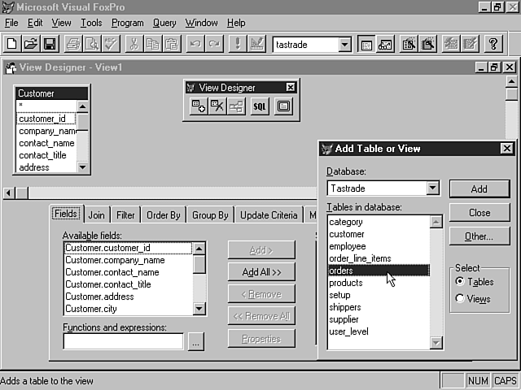Open the tastrade database dropdown in toolbar
This screenshot has width=521, height=390.
[x=344, y=44]
